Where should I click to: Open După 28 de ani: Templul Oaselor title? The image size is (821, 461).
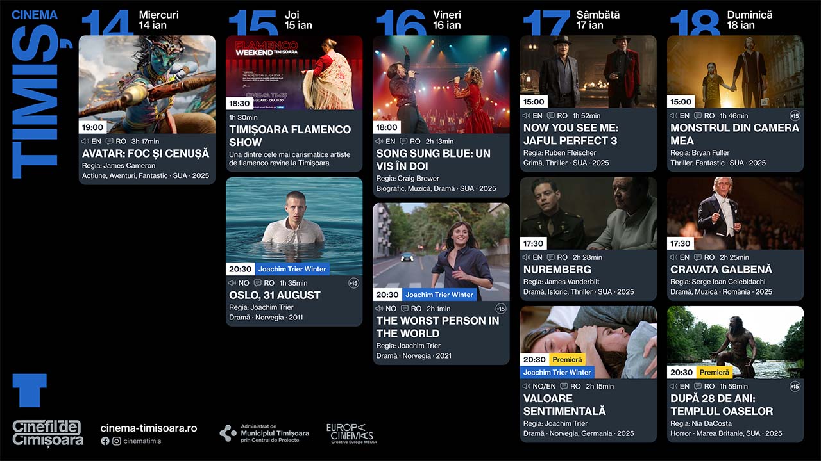(x=722, y=405)
